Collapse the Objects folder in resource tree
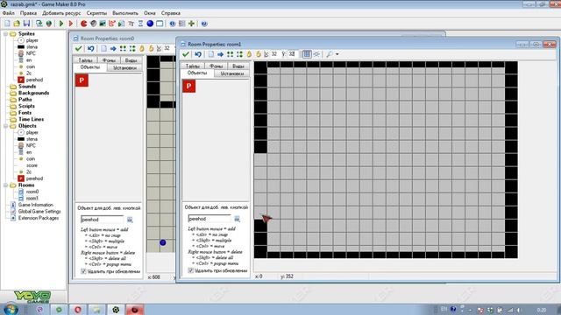 point(6,126)
